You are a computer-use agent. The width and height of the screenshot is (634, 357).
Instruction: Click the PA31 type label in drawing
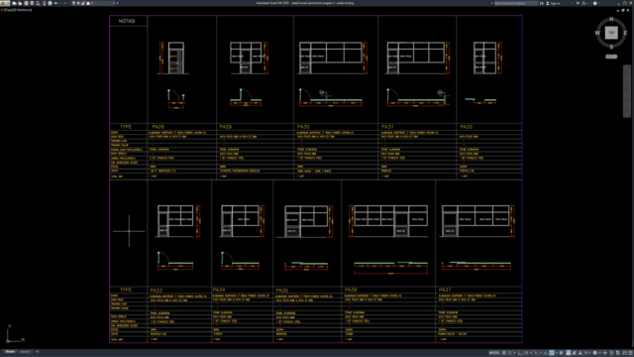pyautogui.click(x=387, y=127)
